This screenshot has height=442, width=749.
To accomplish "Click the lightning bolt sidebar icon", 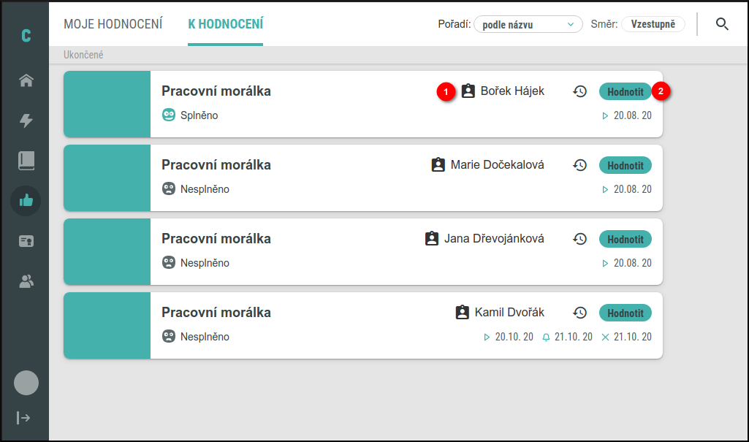I will [x=26, y=121].
